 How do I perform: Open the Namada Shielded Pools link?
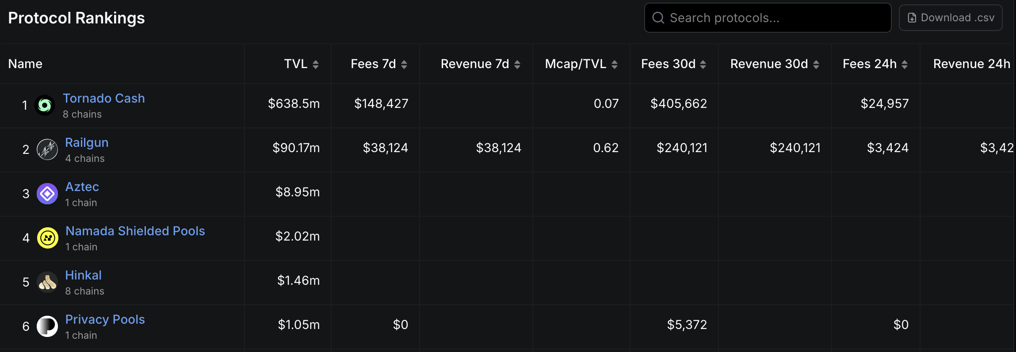tap(135, 231)
